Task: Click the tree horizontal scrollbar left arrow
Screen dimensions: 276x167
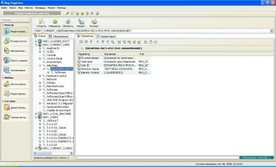Action: tap(35, 153)
